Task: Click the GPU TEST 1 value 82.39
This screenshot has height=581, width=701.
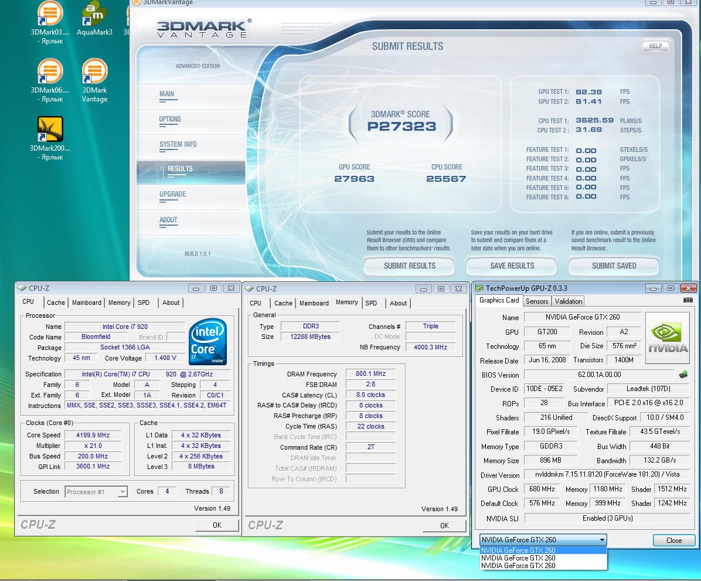Action: pyautogui.click(x=588, y=91)
